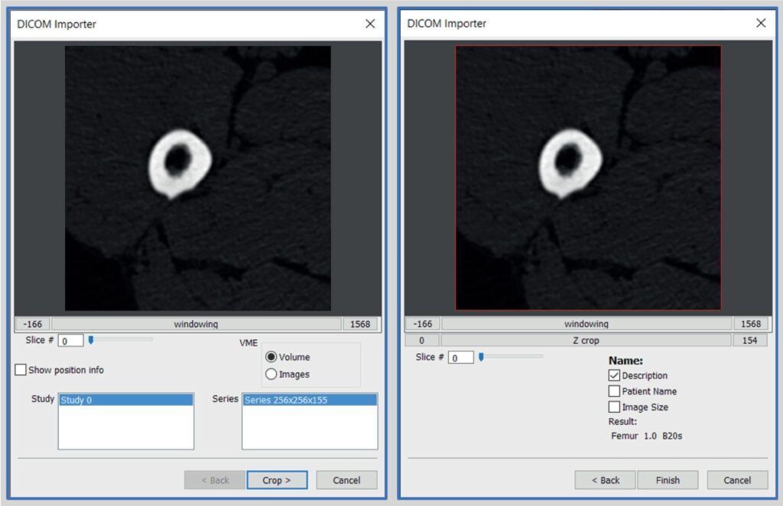Check the Image Size checkbox
This screenshot has height=506, width=783.
tap(614, 407)
